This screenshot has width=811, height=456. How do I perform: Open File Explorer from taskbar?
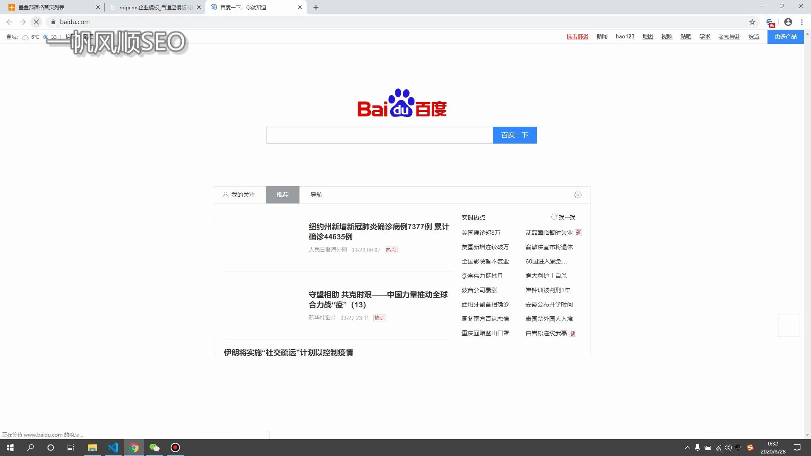tap(92, 448)
